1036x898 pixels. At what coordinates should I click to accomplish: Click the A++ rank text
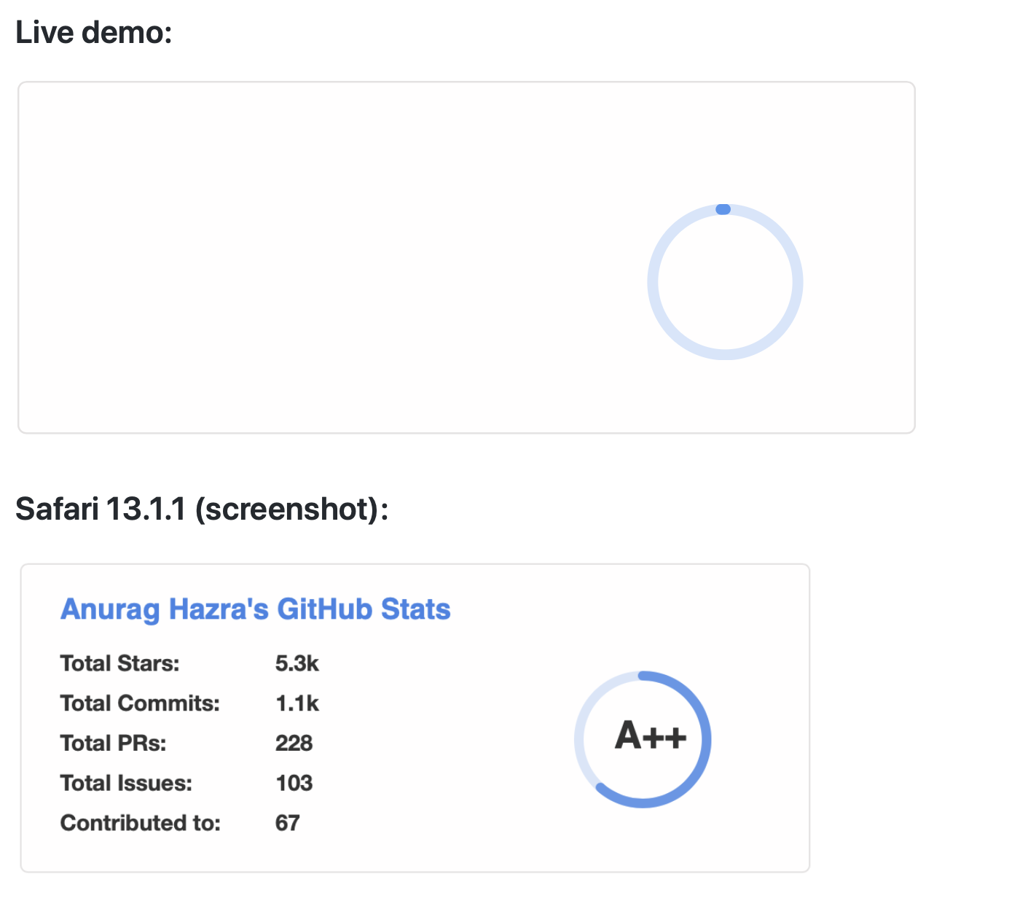[x=651, y=735]
